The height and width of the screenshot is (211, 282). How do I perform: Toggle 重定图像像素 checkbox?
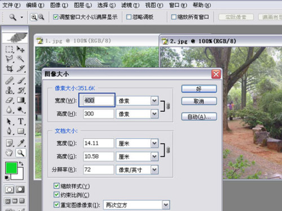point(56,205)
